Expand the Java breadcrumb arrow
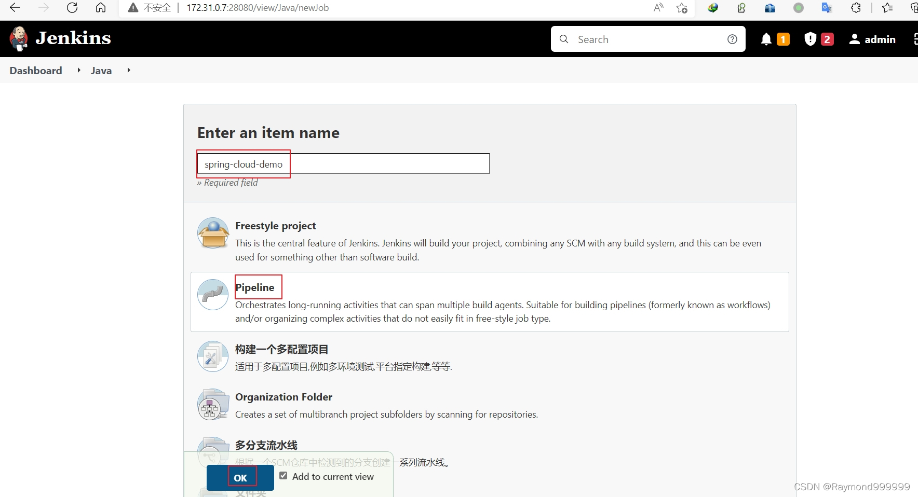 click(129, 70)
